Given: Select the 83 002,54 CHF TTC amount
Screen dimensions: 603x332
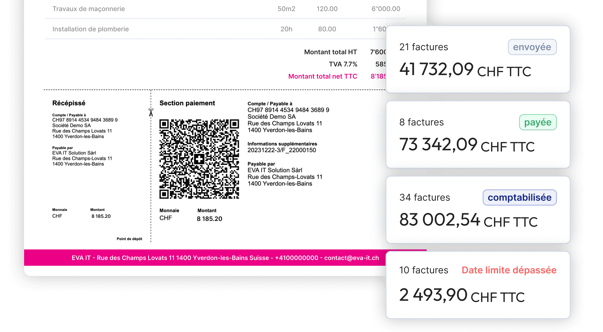Looking at the screenshot, I should (x=468, y=220).
